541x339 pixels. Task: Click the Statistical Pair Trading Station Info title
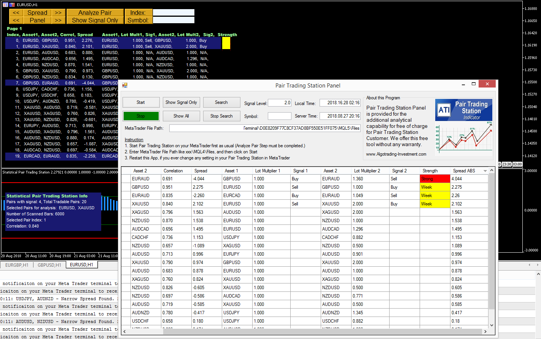[x=47, y=196]
